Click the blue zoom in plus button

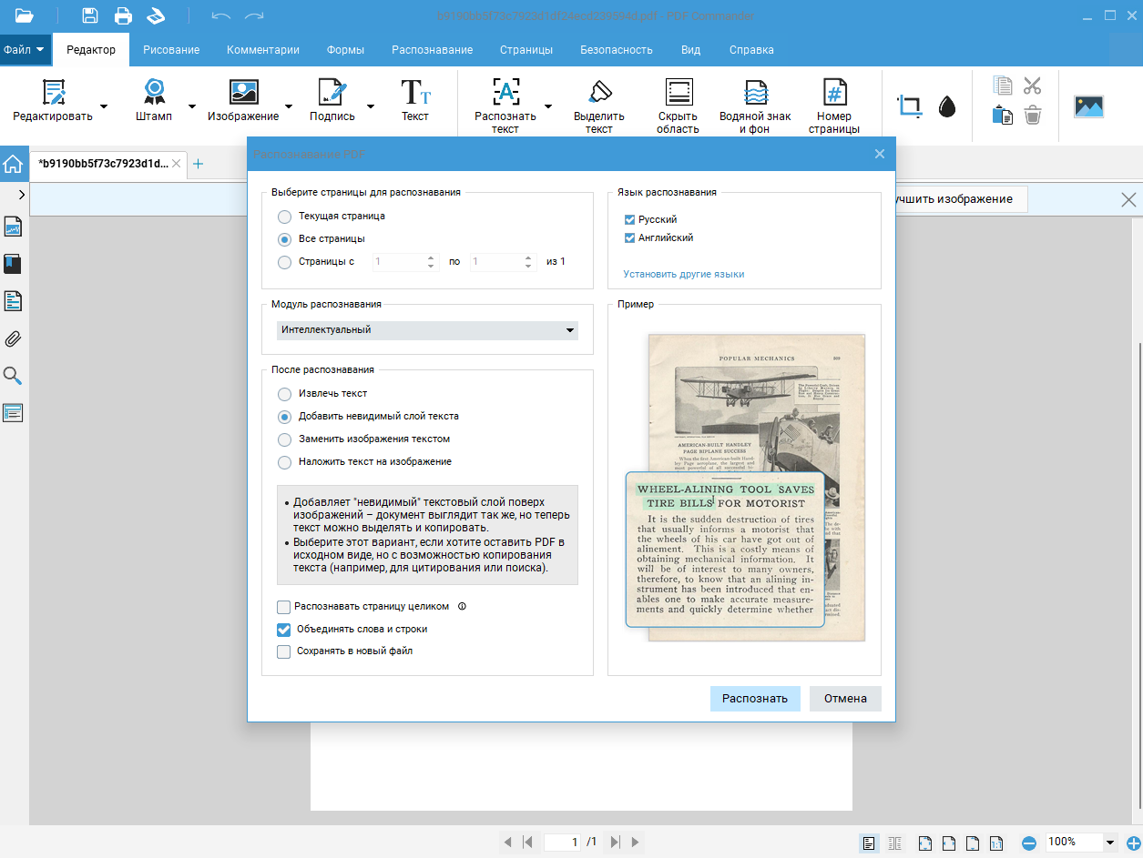point(1134,843)
